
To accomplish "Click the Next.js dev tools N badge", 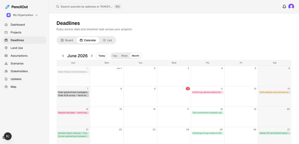I will pos(8,136).
